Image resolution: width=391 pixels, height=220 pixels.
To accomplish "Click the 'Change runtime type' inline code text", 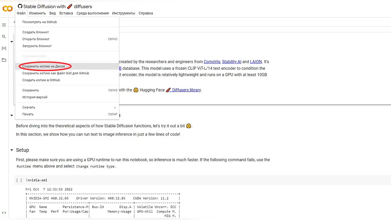I will pos(95,166).
